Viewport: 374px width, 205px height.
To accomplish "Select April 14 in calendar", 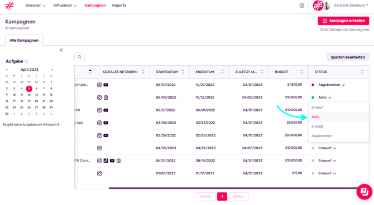I will (44, 95).
